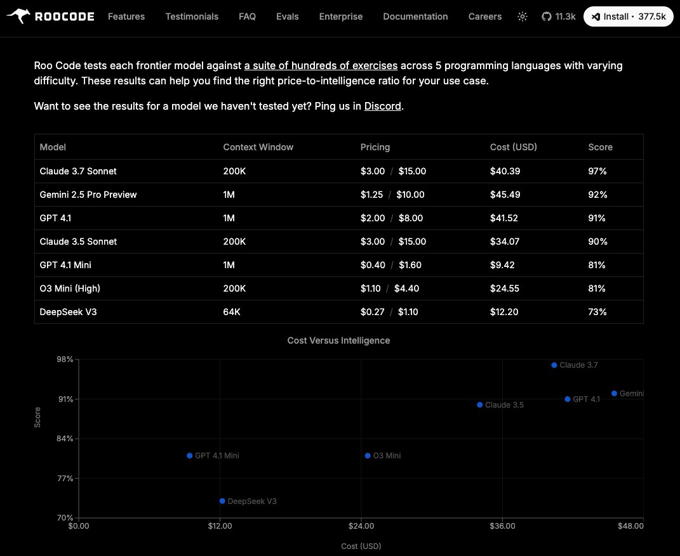This screenshot has height=556, width=680.
Task: Click the 64K context window cell
Action: coord(232,312)
